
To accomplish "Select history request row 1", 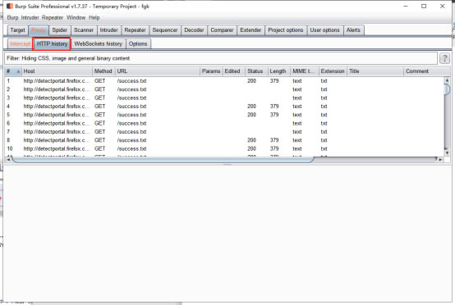I will tap(224, 81).
